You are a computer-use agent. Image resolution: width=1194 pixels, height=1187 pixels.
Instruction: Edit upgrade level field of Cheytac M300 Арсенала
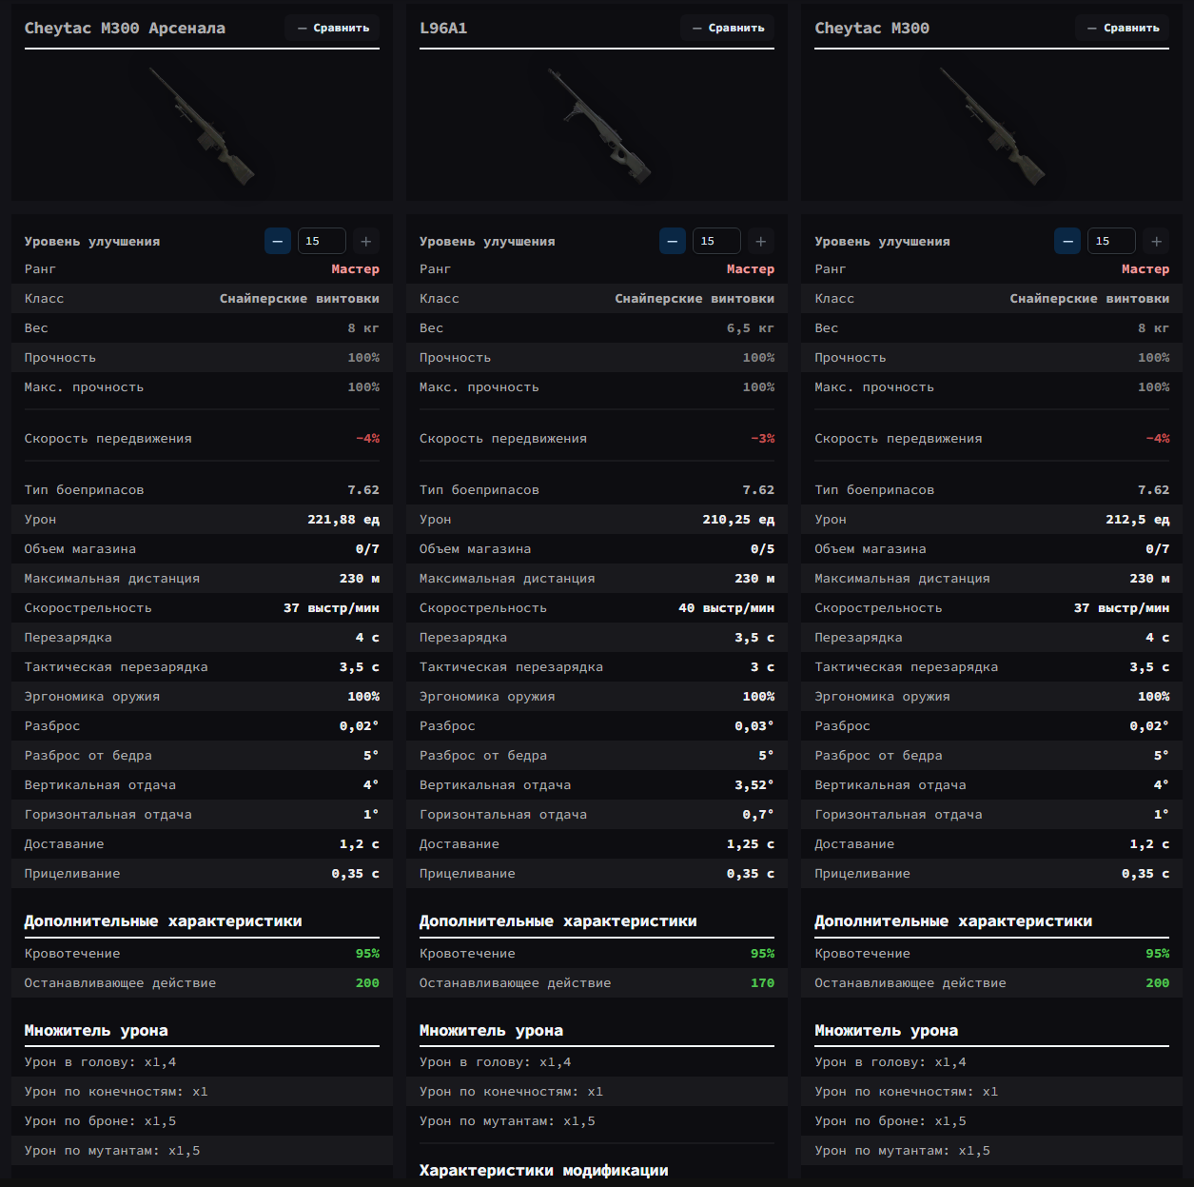(x=322, y=241)
